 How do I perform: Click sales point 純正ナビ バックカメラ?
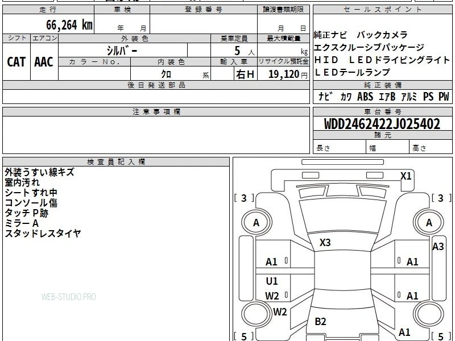coord(361,35)
